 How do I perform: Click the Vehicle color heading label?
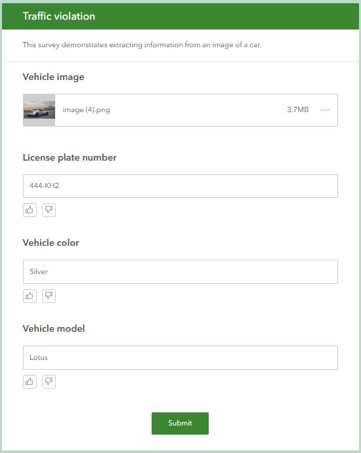coord(51,243)
